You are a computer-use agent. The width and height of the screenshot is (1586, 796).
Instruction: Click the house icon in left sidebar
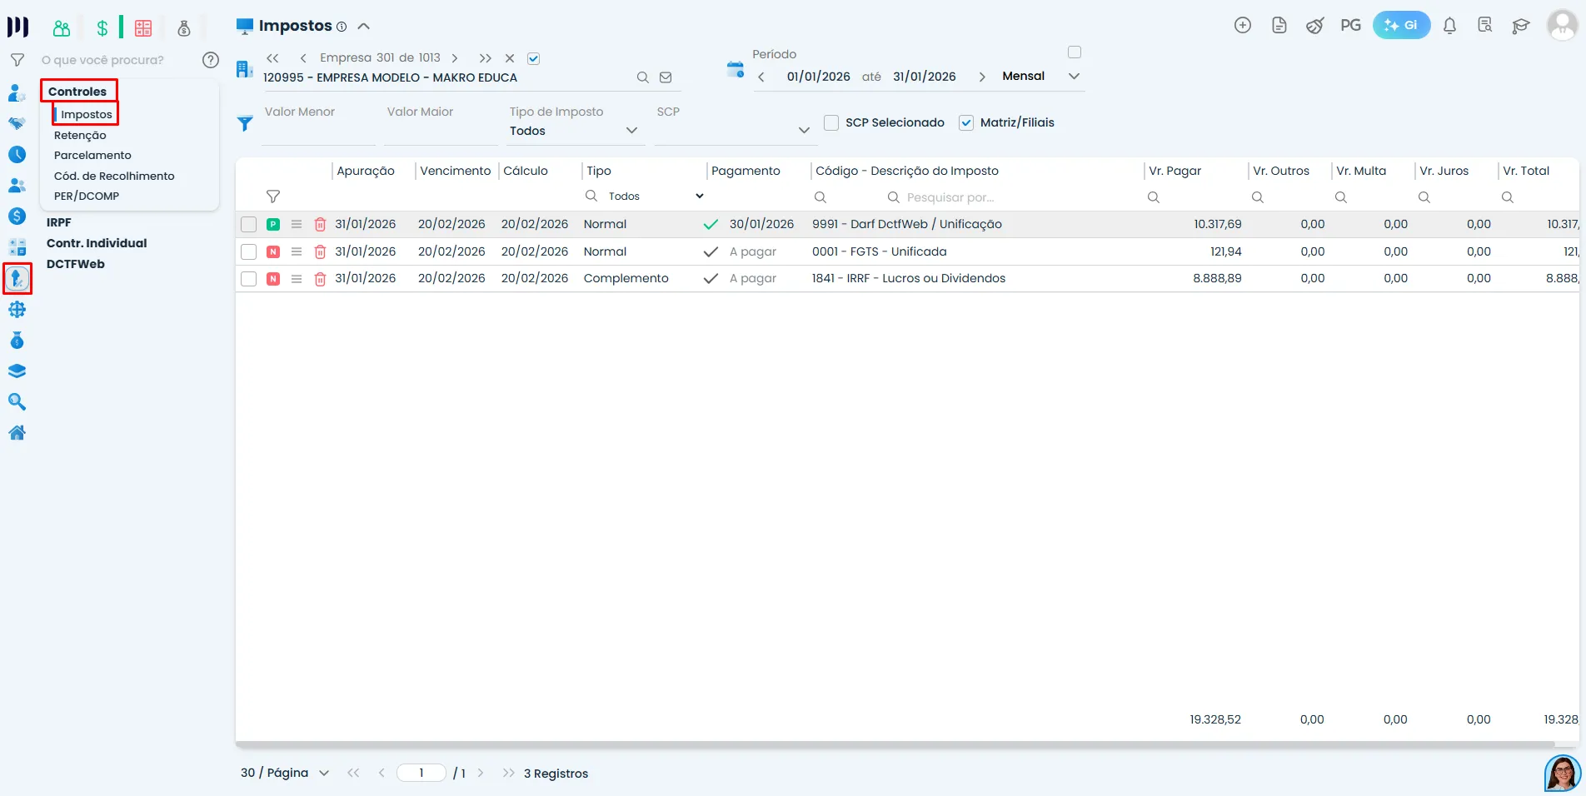pos(17,433)
